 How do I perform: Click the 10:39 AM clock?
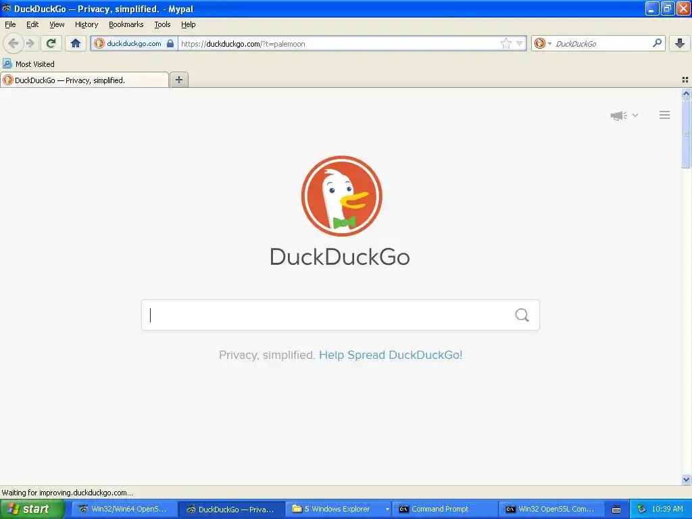(667, 510)
